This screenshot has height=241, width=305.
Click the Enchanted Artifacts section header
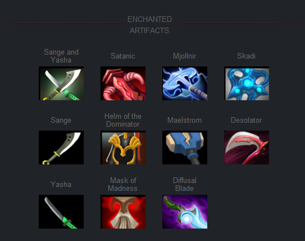coord(149,25)
